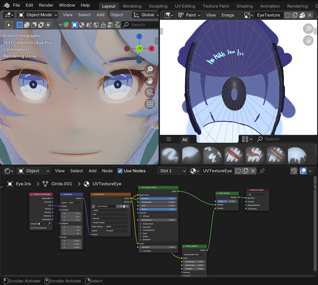
Task: Enable Use Nodes checkbox
Action: click(x=120, y=171)
